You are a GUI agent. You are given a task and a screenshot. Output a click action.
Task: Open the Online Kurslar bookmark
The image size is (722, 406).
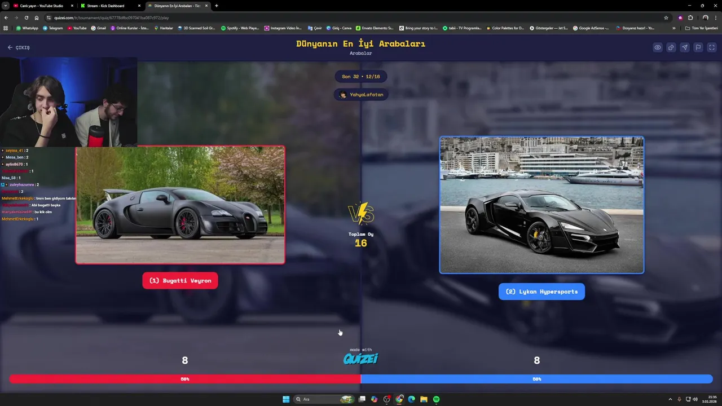tap(130, 28)
